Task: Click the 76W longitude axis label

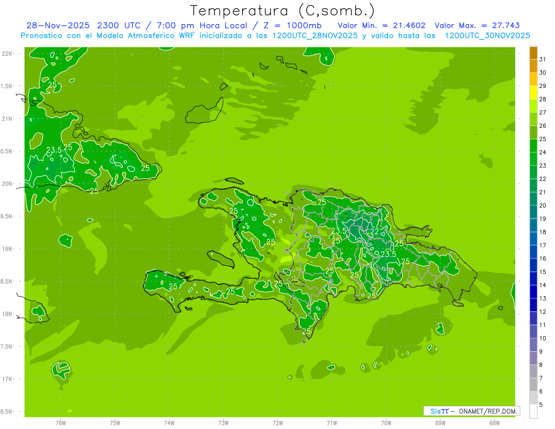Action: [x=61, y=423]
